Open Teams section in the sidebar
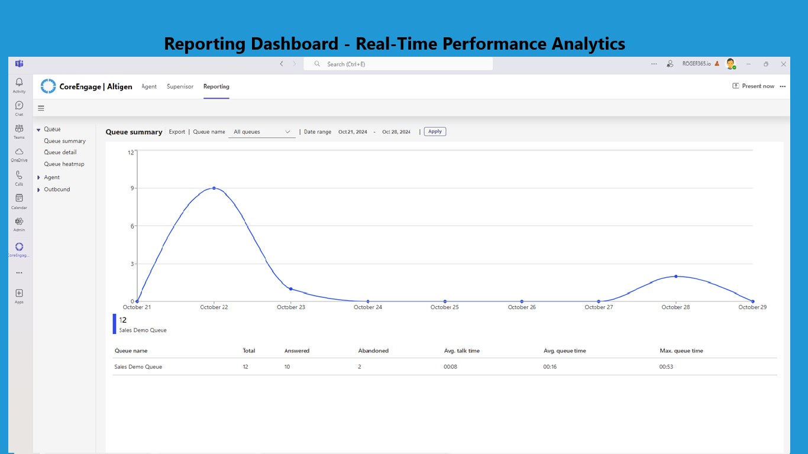This screenshot has height=454, width=808. 19,131
